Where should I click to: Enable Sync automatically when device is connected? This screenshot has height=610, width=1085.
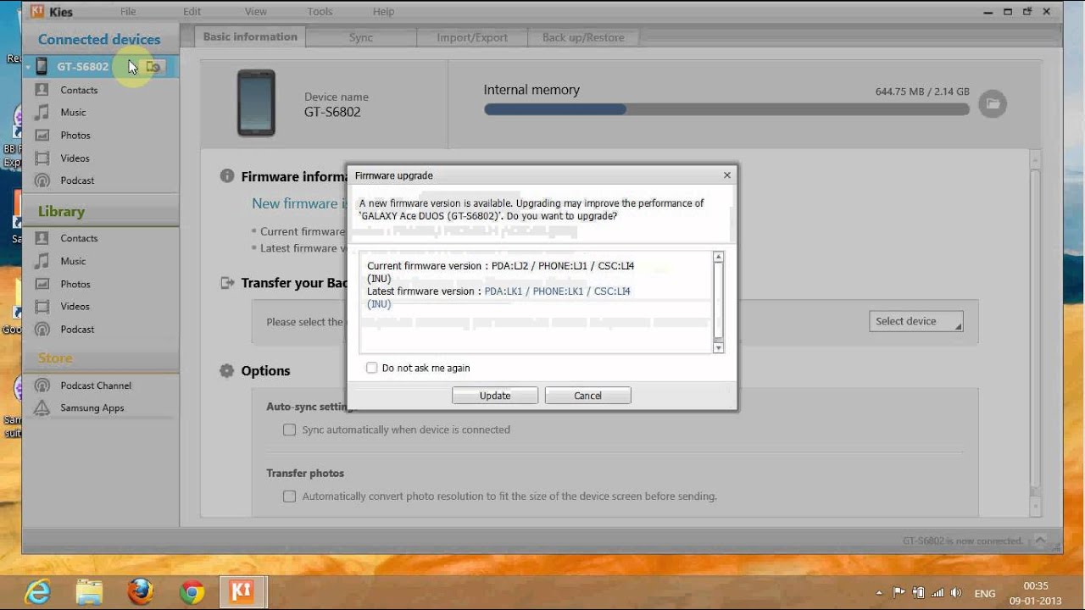coord(290,430)
